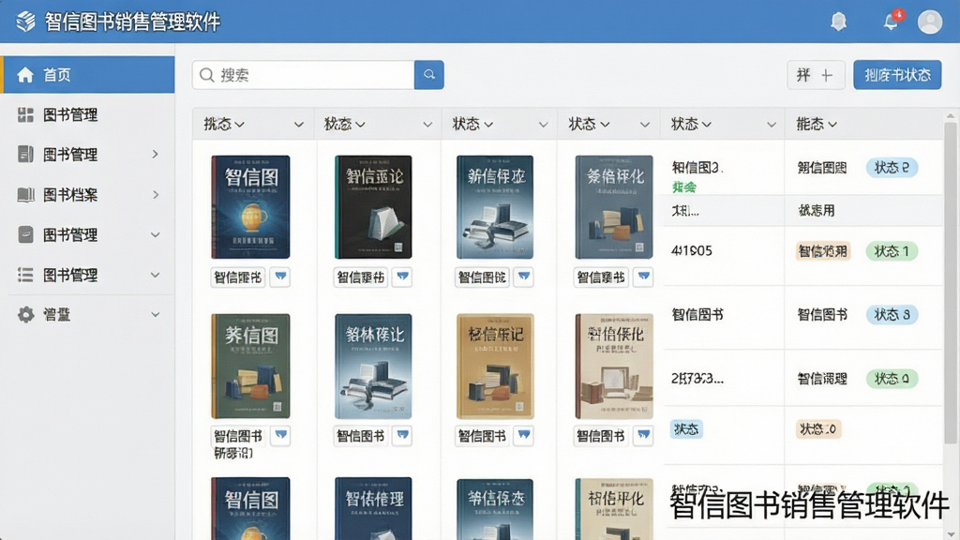This screenshot has width=960, height=540.
Task: Click the vertical scrollbar on the right edge
Action: (x=950, y=281)
